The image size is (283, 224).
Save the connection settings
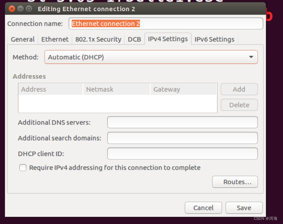click(244, 208)
